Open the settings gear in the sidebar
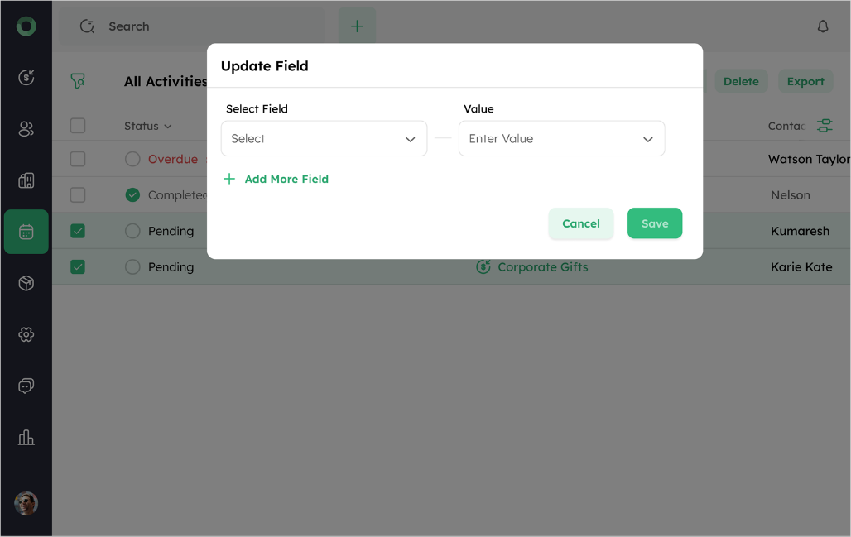 (26, 334)
